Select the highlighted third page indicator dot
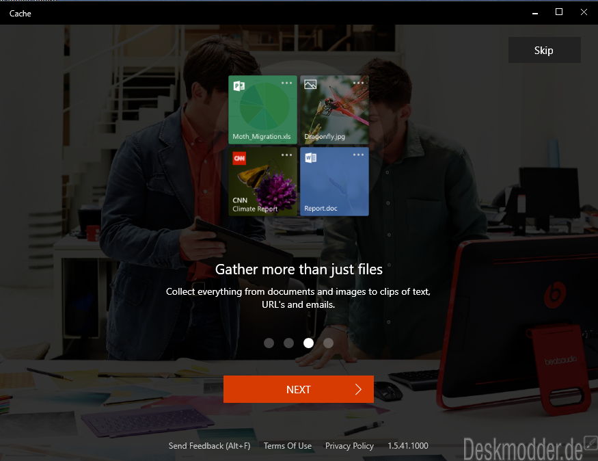Image resolution: width=598 pixels, height=461 pixels. pos(309,343)
